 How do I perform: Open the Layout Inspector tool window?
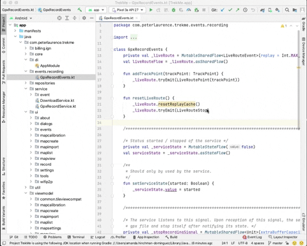[x=283, y=237]
